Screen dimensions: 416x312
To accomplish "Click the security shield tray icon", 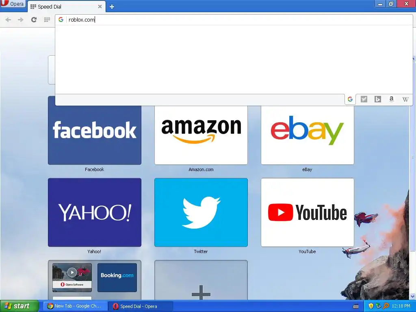I will pyautogui.click(x=371, y=306).
